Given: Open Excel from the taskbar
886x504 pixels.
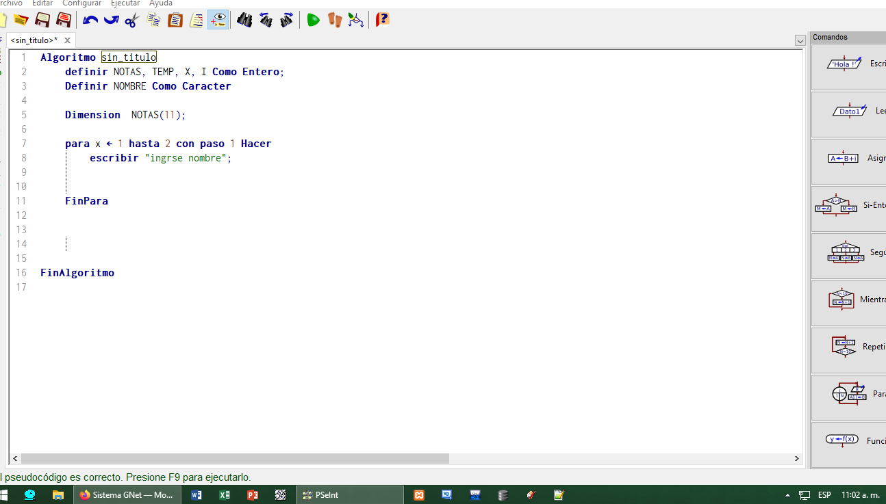Looking at the screenshot, I should (225, 495).
